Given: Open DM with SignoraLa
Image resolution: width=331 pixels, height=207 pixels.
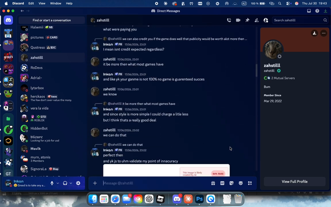Looking at the screenshot, I should coord(52,169).
